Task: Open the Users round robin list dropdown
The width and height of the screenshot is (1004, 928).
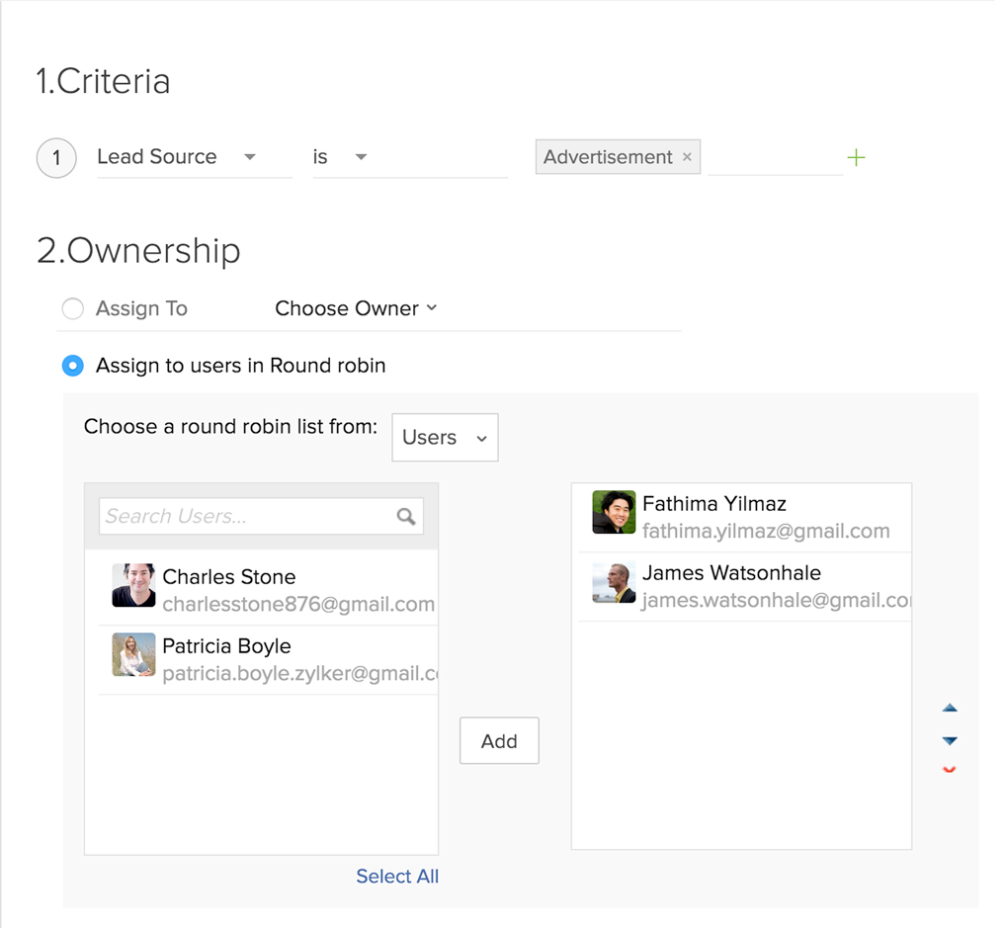Action: click(x=445, y=438)
